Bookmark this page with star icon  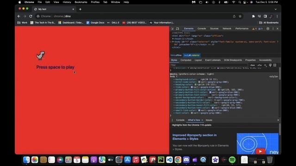point(240,17)
